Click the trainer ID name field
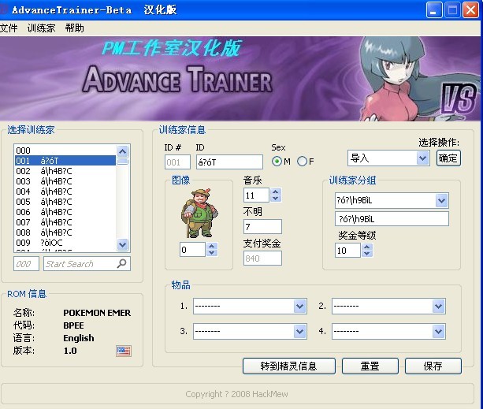 (229, 162)
